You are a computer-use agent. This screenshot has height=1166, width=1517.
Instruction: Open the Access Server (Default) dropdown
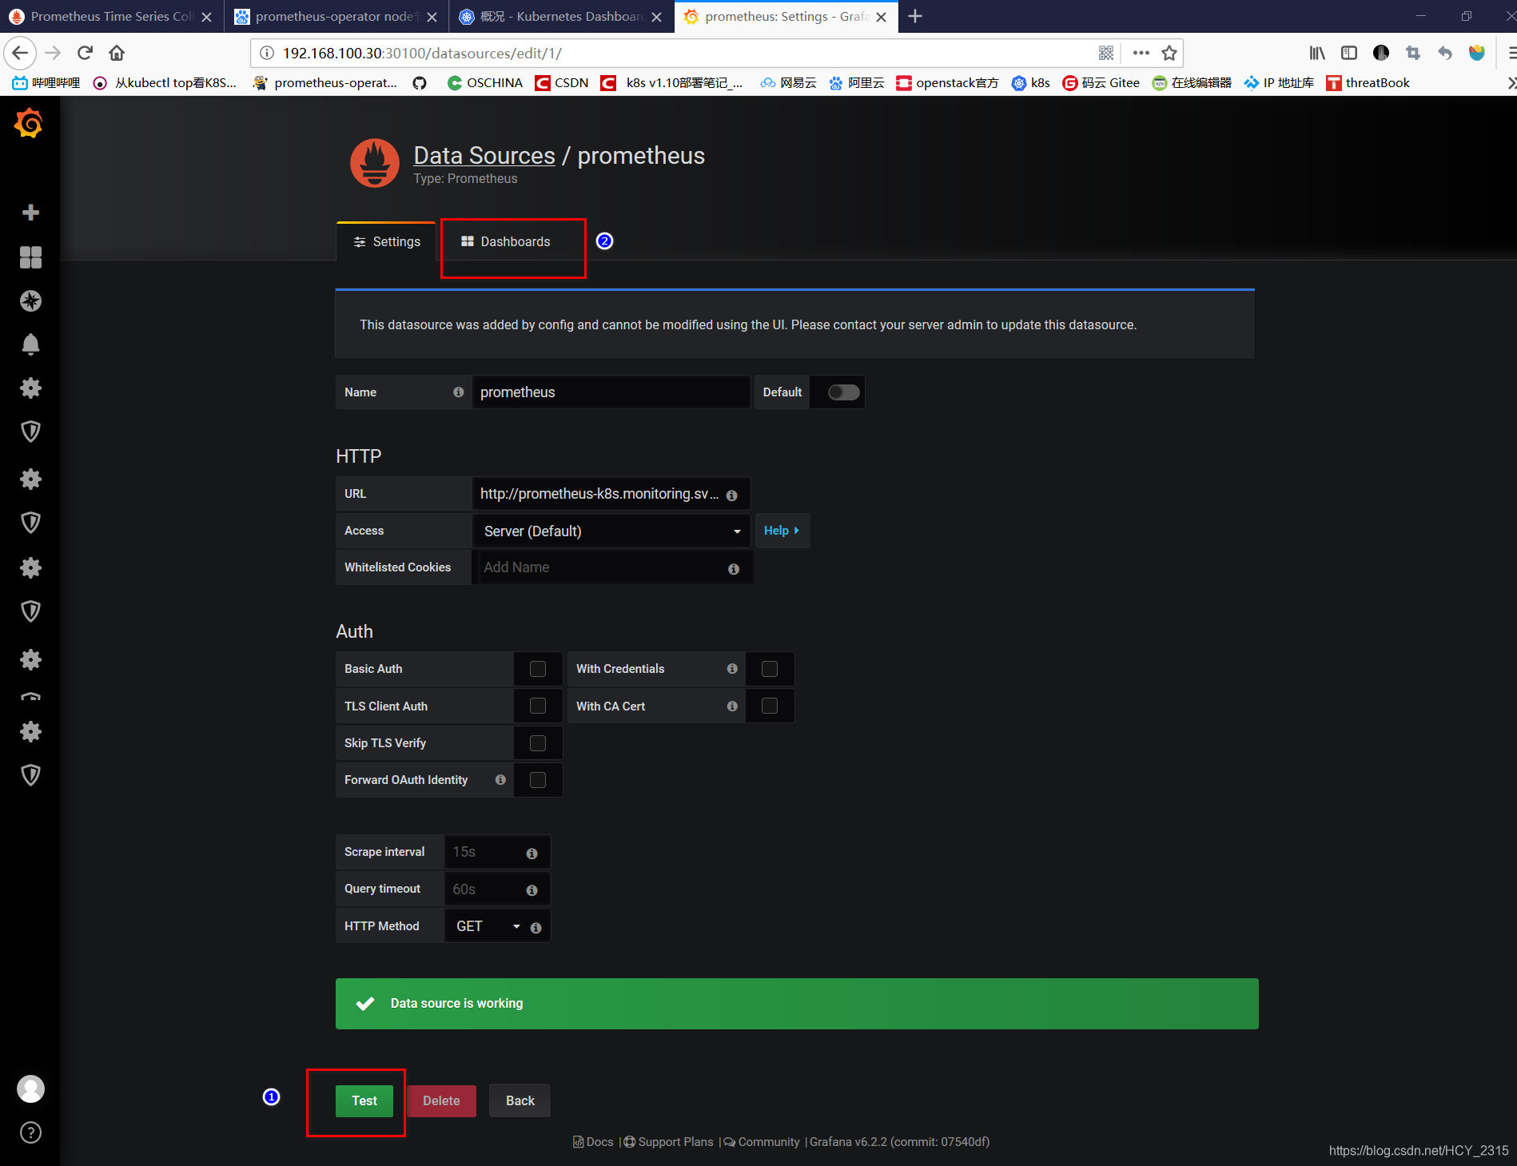[611, 531]
